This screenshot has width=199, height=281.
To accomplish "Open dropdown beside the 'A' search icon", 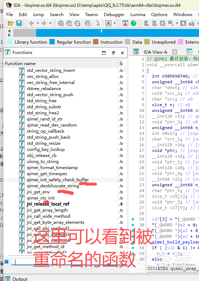I will click(x=115, y=23).
